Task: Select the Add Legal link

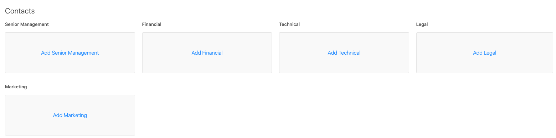Action: point(484,53)
